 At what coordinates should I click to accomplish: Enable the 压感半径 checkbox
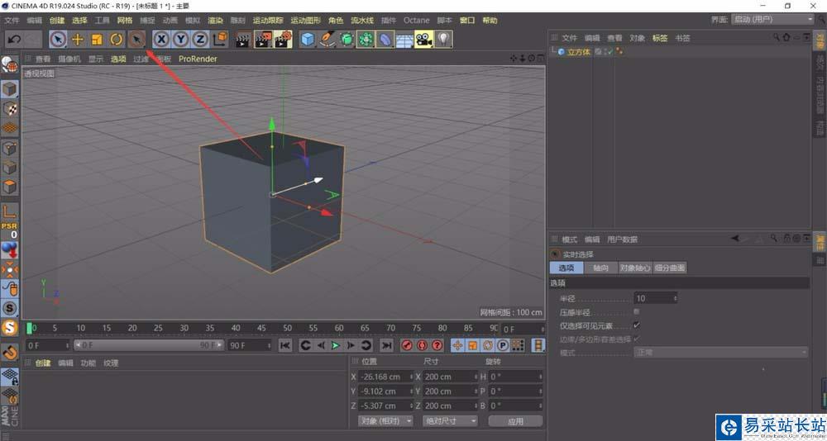pyautogui.click(x=636, y=312)
